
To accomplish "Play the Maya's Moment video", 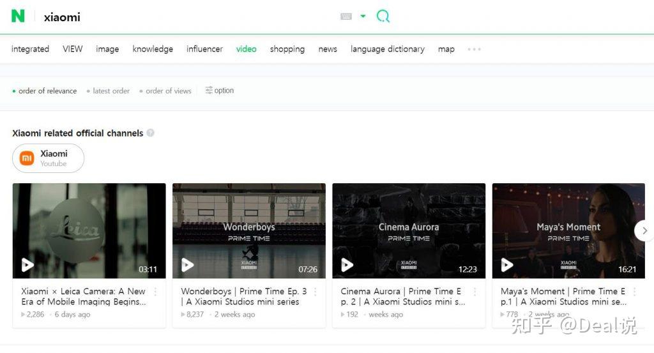I will click(507, 265).
